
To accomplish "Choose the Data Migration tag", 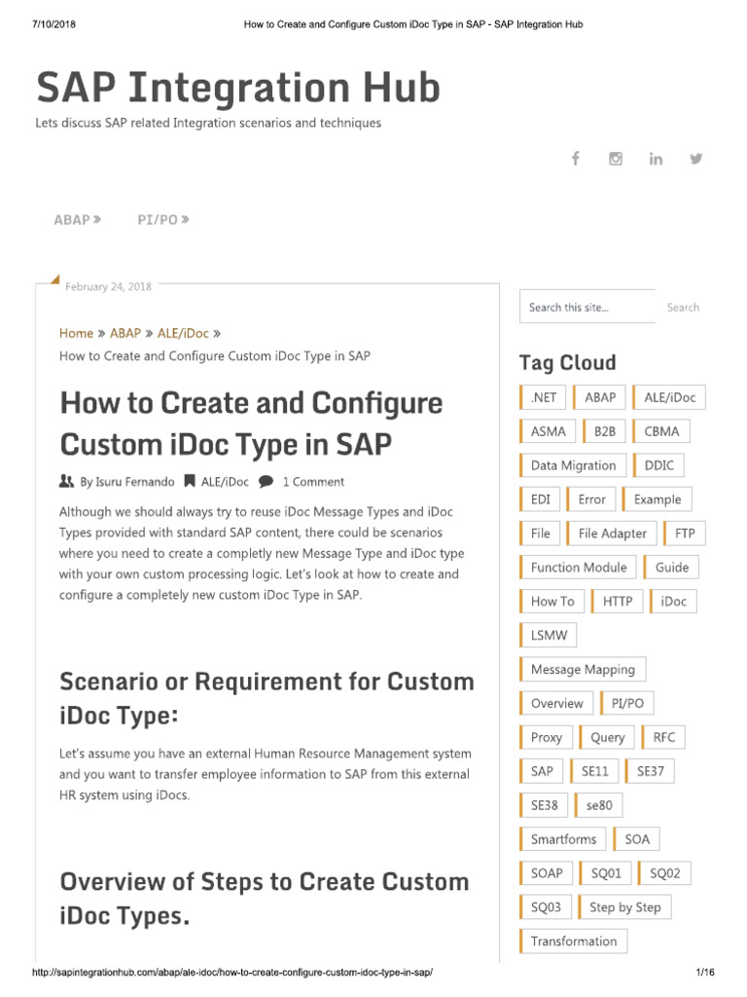I will pos(573,465).
